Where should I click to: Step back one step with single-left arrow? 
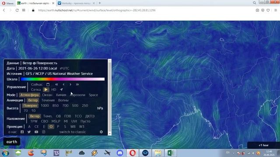(63, 84)
